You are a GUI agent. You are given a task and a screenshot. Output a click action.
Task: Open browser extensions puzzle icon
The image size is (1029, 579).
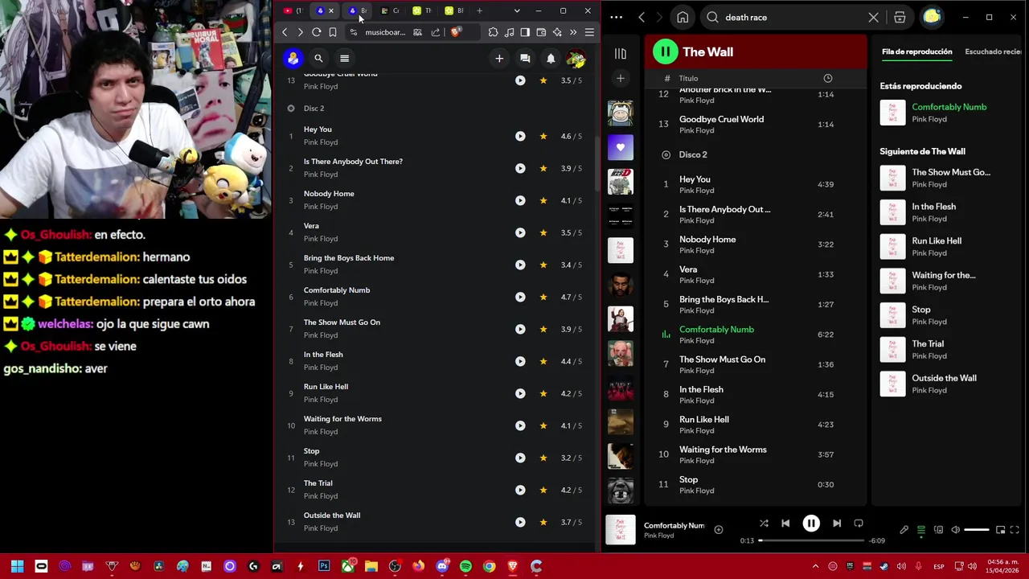(493, 32)
